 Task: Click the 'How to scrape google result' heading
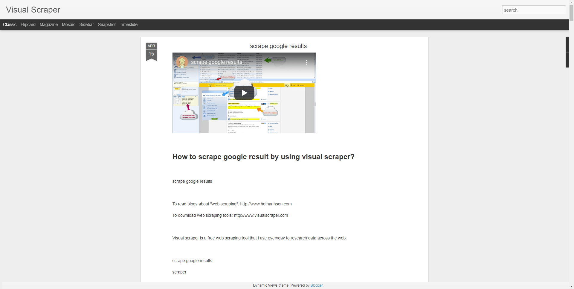[x=263, y=157]
